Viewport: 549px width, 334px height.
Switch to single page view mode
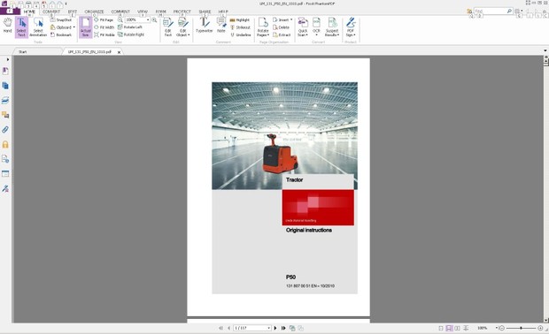click(441, 328)
